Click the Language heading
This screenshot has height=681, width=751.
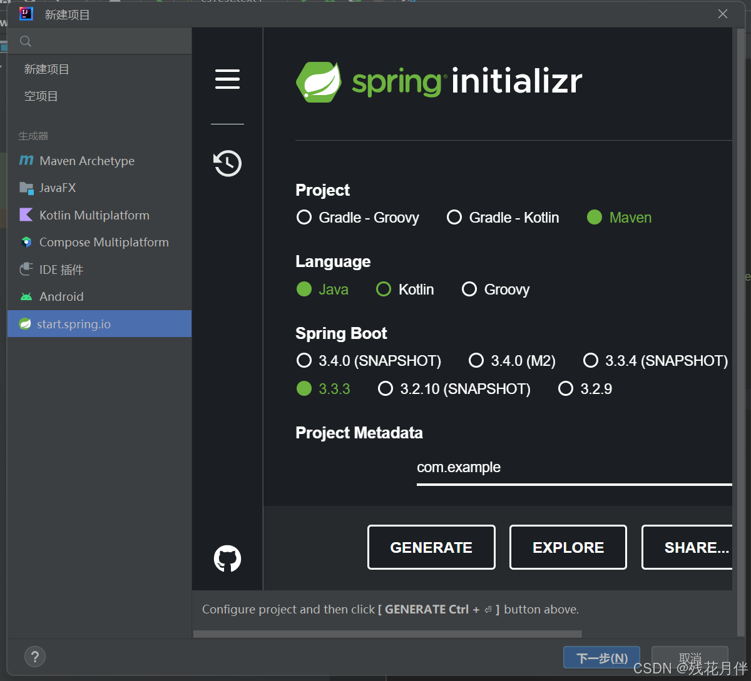pos(333,261)
